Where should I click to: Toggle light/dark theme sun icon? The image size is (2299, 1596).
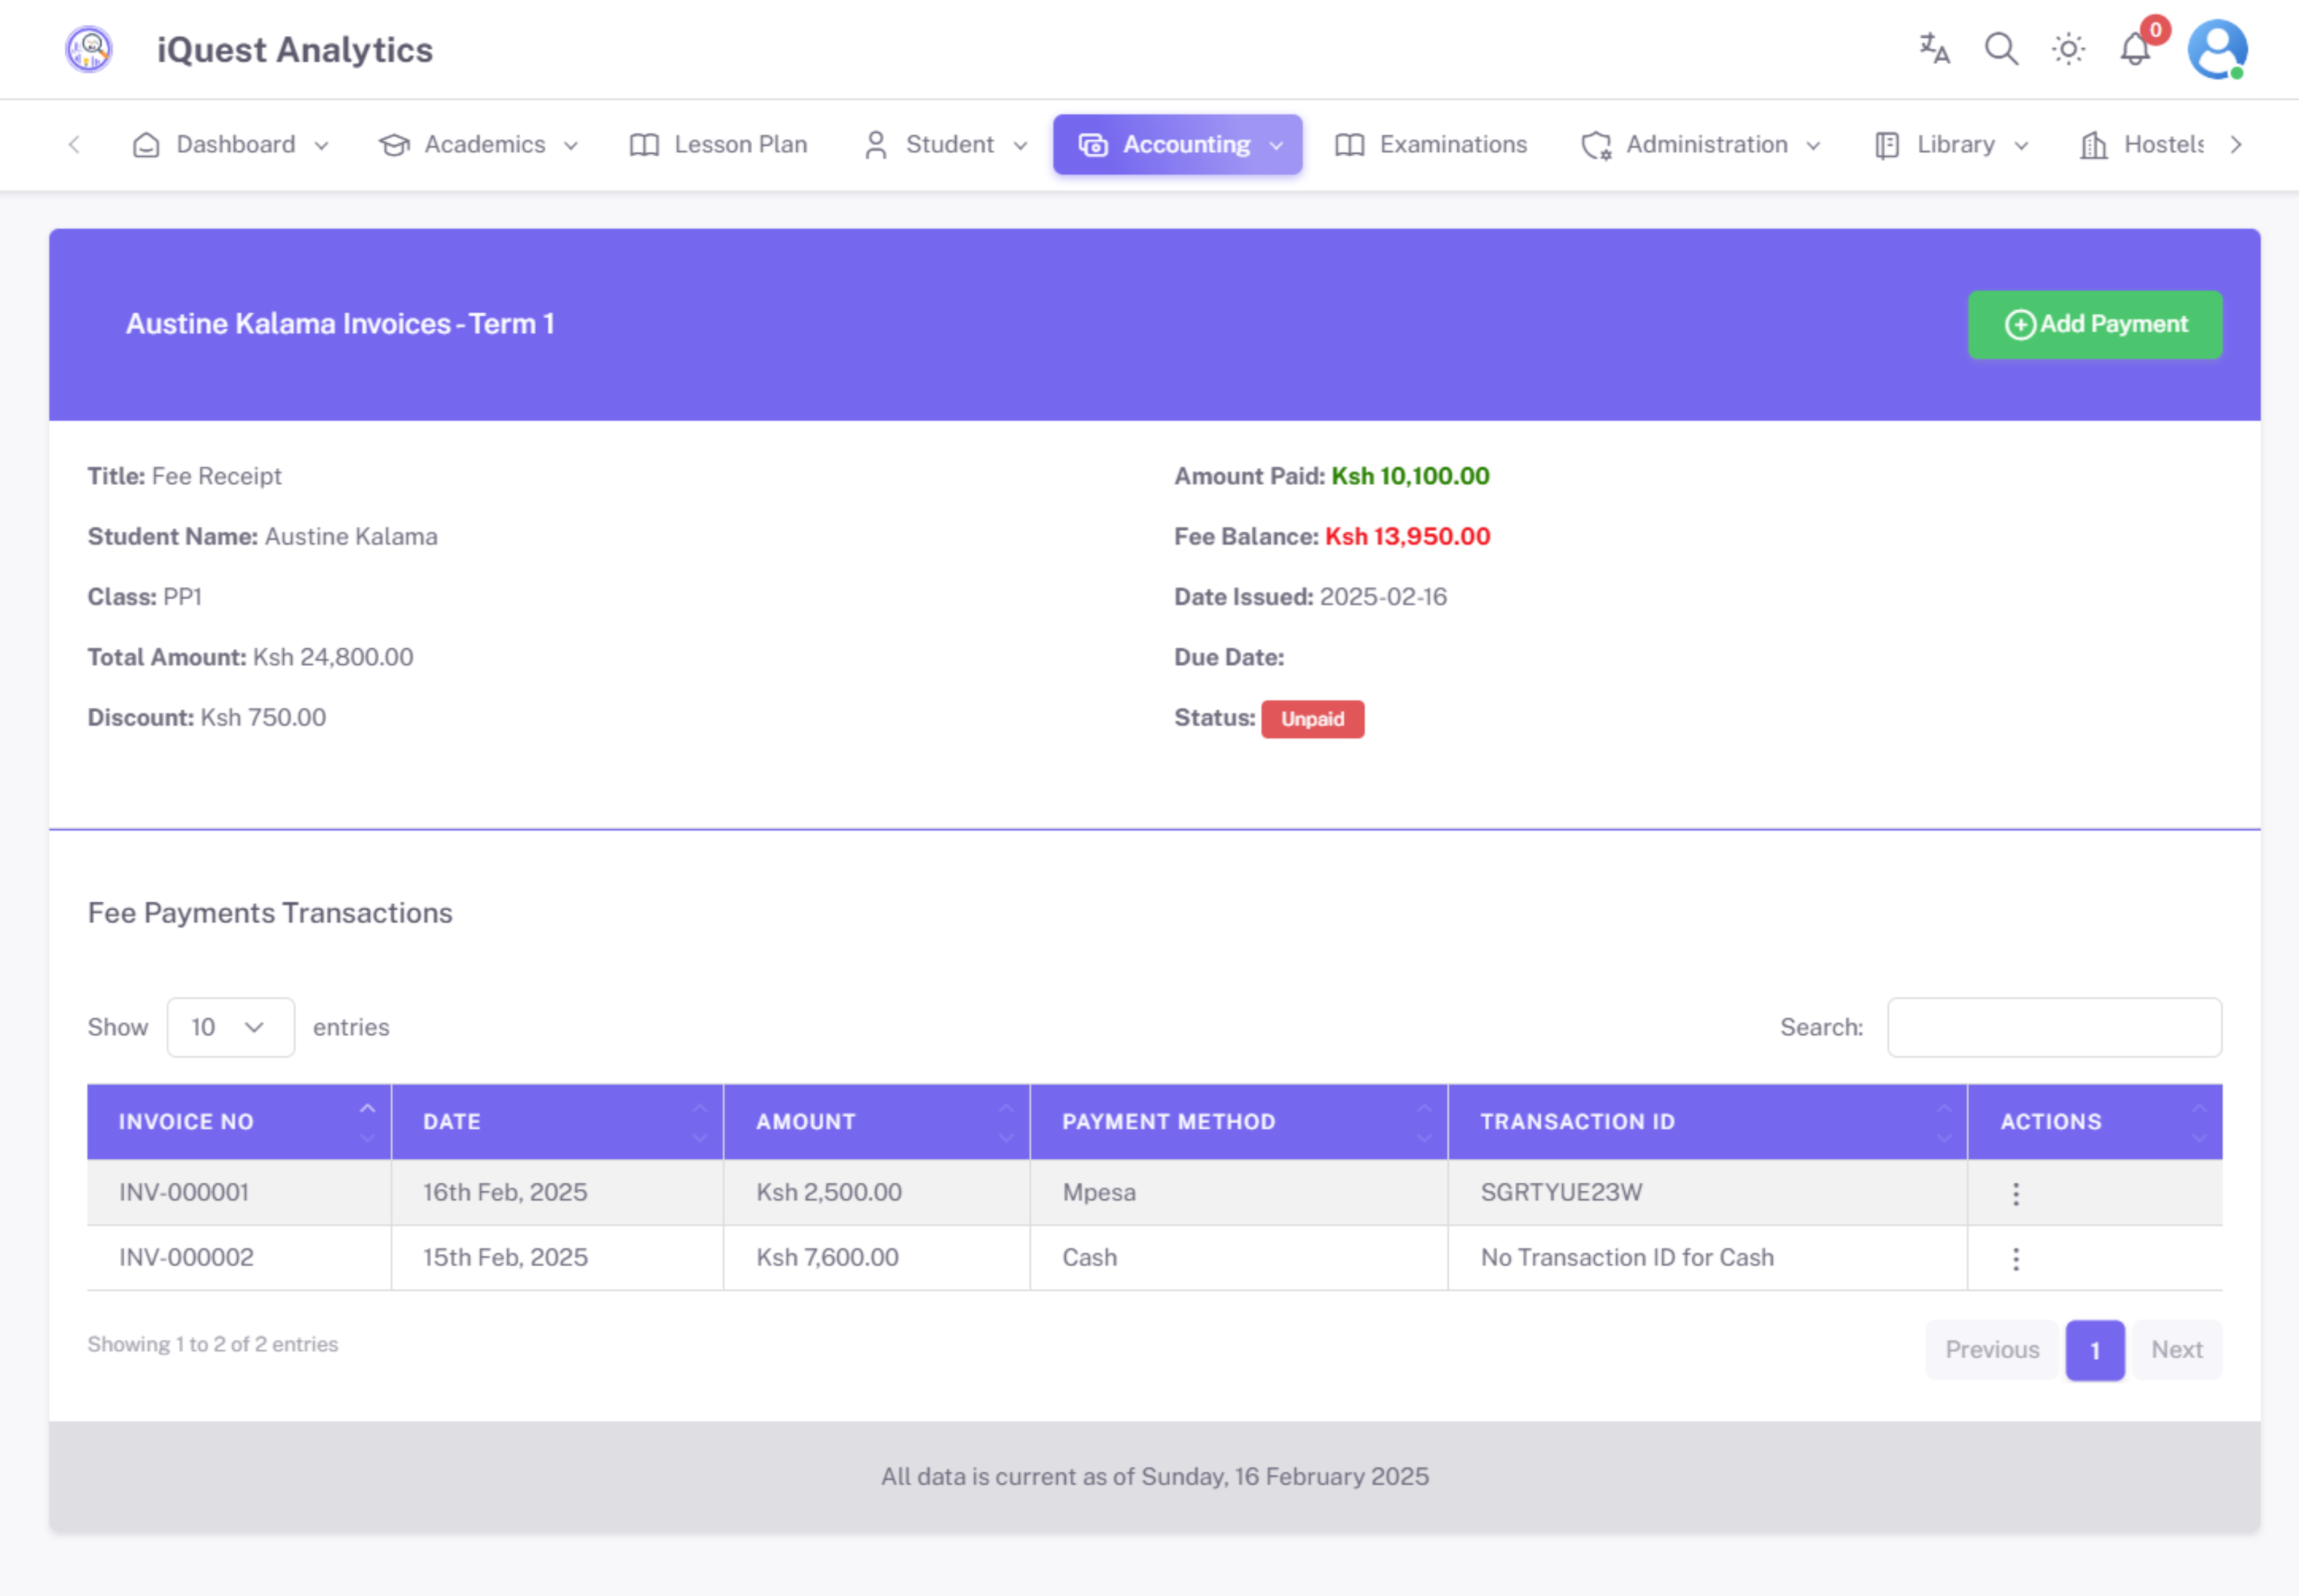pyautogui.click(x=2068, y=48)
